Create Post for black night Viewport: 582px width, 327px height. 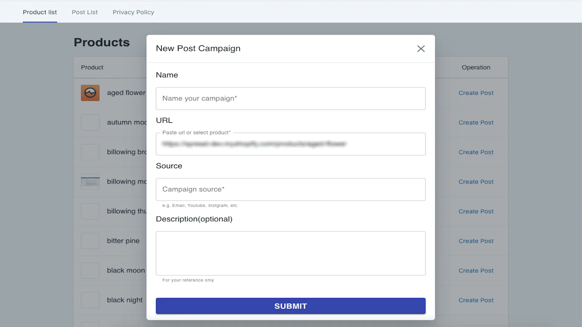tap(476, 300)
